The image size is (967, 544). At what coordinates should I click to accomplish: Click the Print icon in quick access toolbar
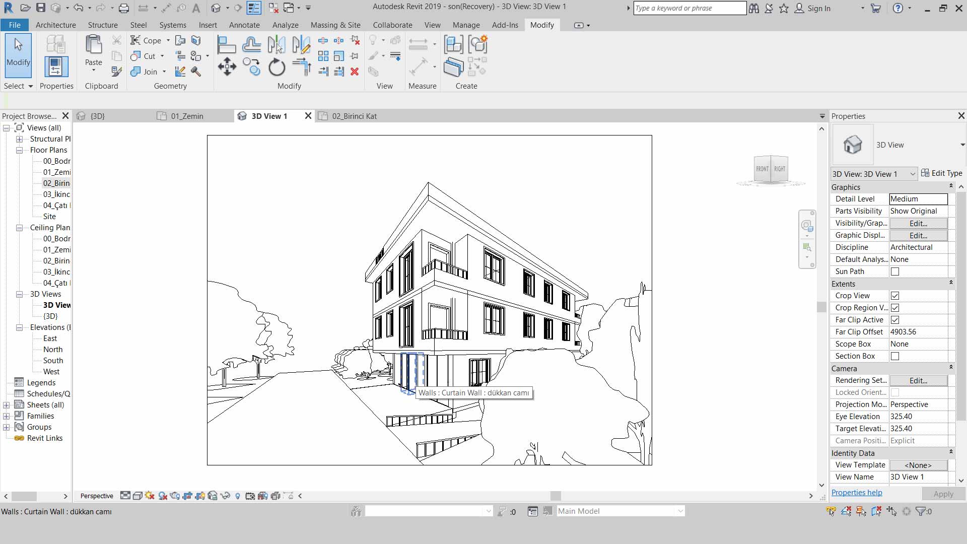coord(123,8)
